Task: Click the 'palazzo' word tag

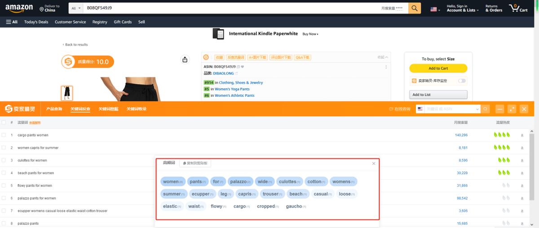Action: (x=240, y=181)
